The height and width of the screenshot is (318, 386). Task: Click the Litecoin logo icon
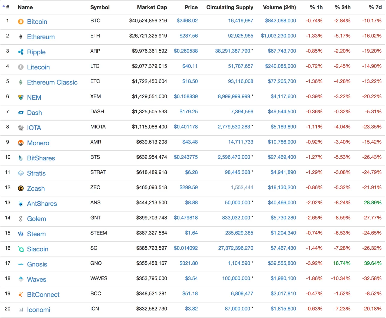[x=21, y=67]
